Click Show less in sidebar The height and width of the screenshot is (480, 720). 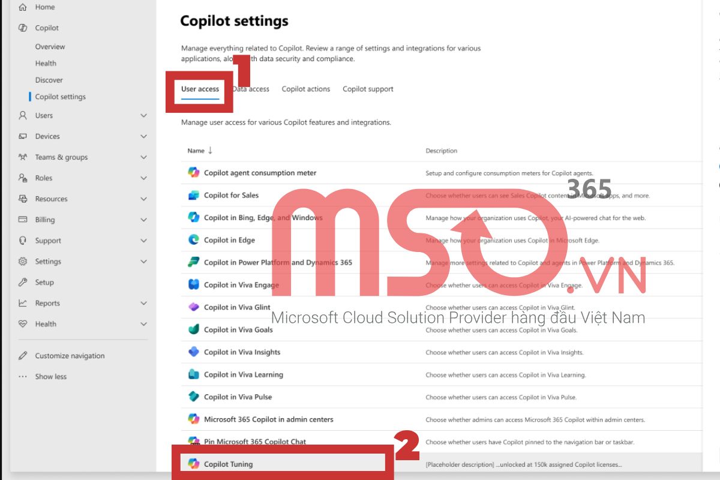tap(50, 377)
